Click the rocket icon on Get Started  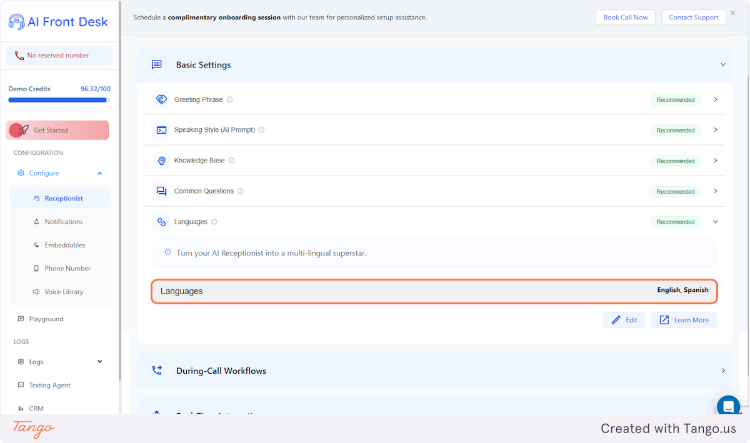[x=24, y=131]
